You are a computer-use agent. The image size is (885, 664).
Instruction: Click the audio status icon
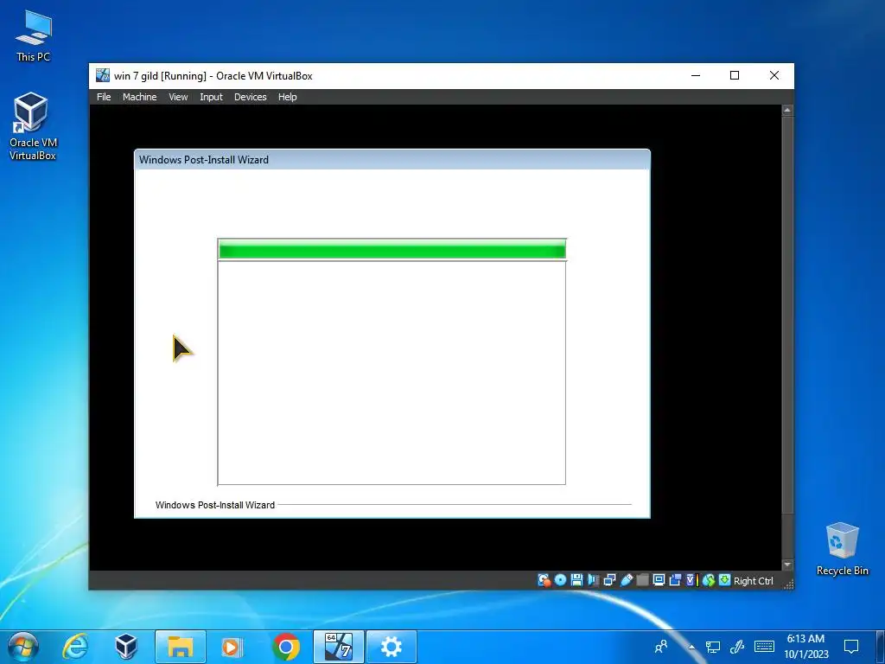click(x=593, y=580)
